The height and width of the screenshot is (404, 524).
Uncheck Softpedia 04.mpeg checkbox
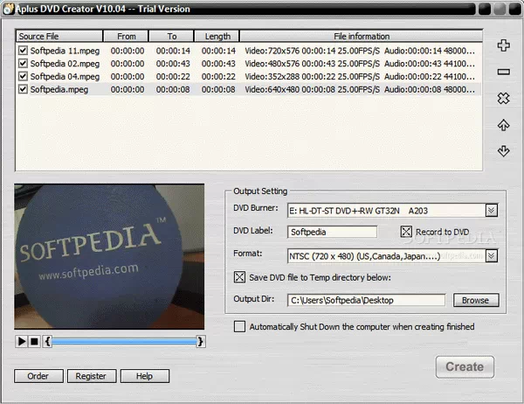click(x=23, y=76)
